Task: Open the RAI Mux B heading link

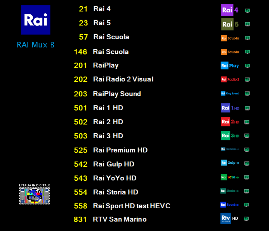Action: (35, 45)
